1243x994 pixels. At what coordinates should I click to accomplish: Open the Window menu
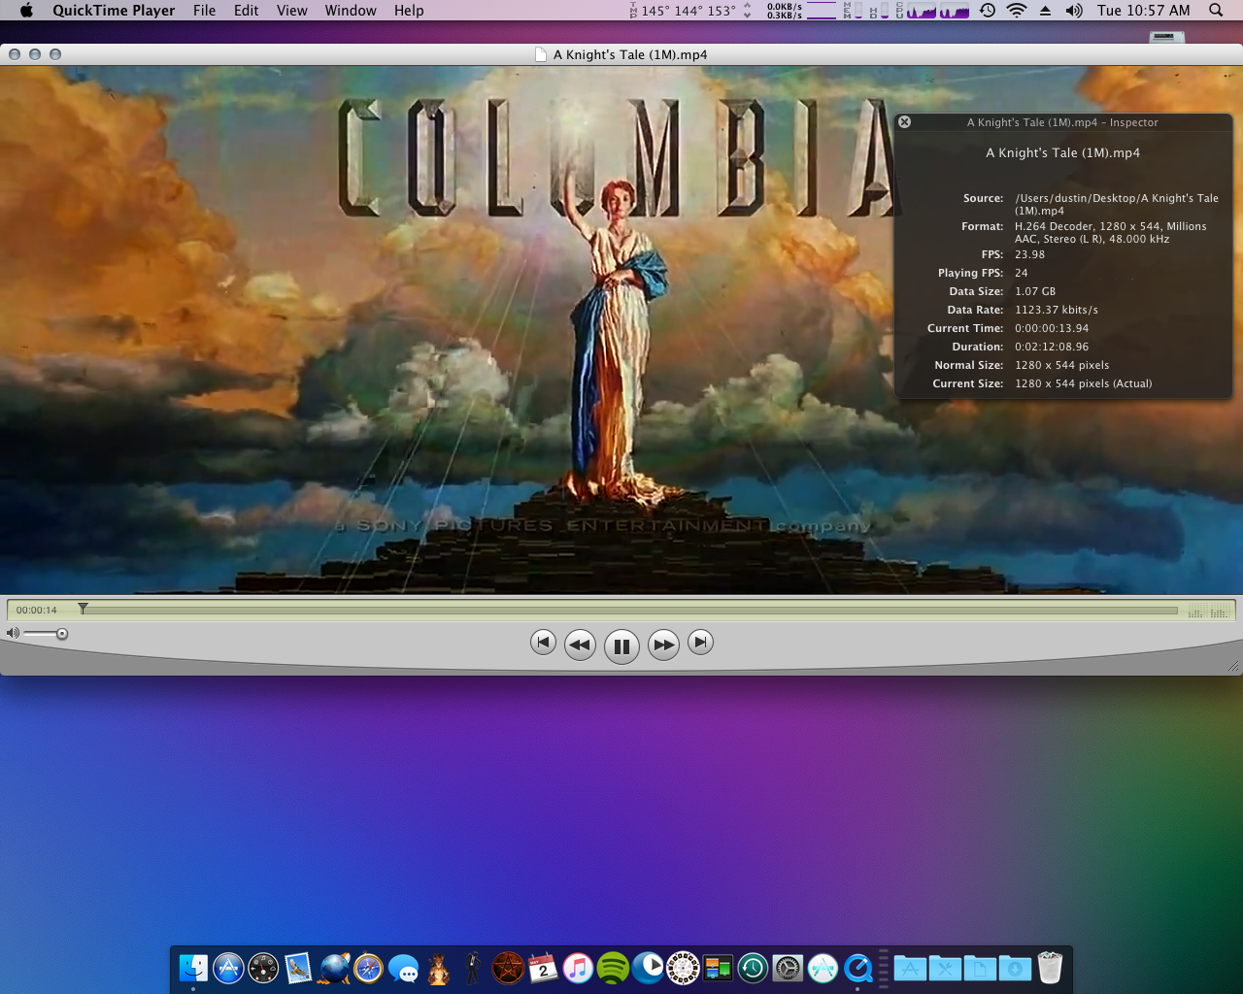[x=351, y=11]
